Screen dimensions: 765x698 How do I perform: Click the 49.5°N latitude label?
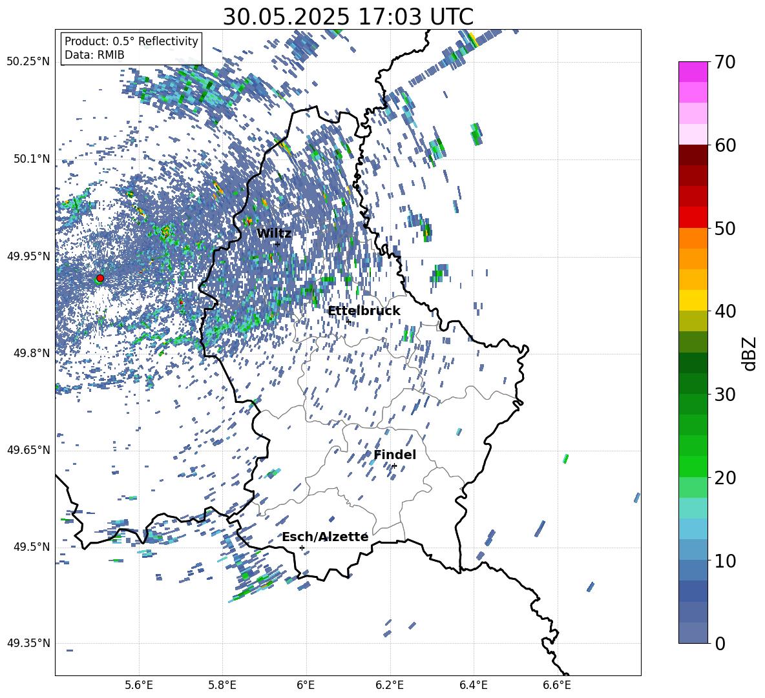(x=32, y=547)
